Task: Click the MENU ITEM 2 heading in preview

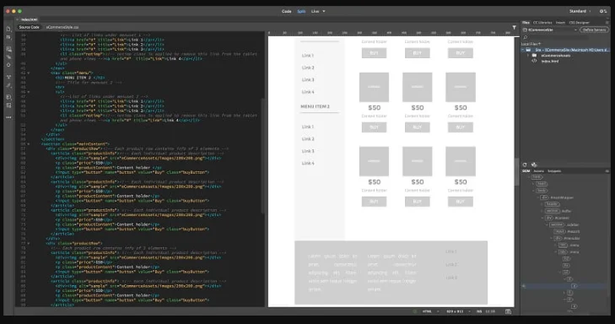Action: click(x=315, y=106)
